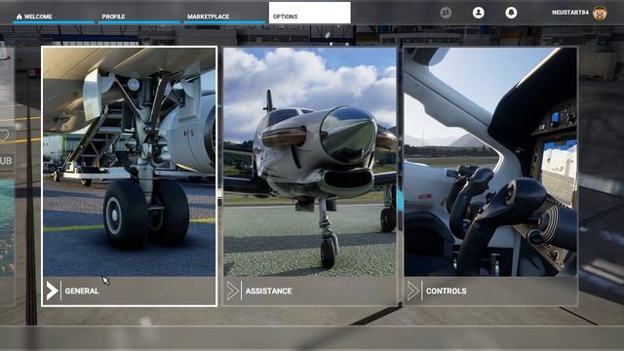Click the home icon beside Welcome

pyautogui.click(x=19, y=17)
